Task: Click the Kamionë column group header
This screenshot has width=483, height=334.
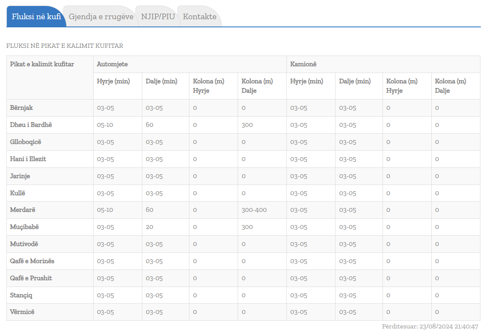Action: click(x=303, y=64)
